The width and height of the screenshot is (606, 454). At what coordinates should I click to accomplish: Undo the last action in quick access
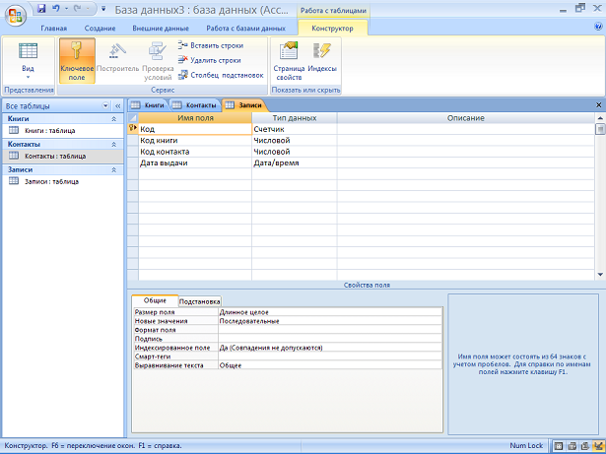[x=56, y=8]
